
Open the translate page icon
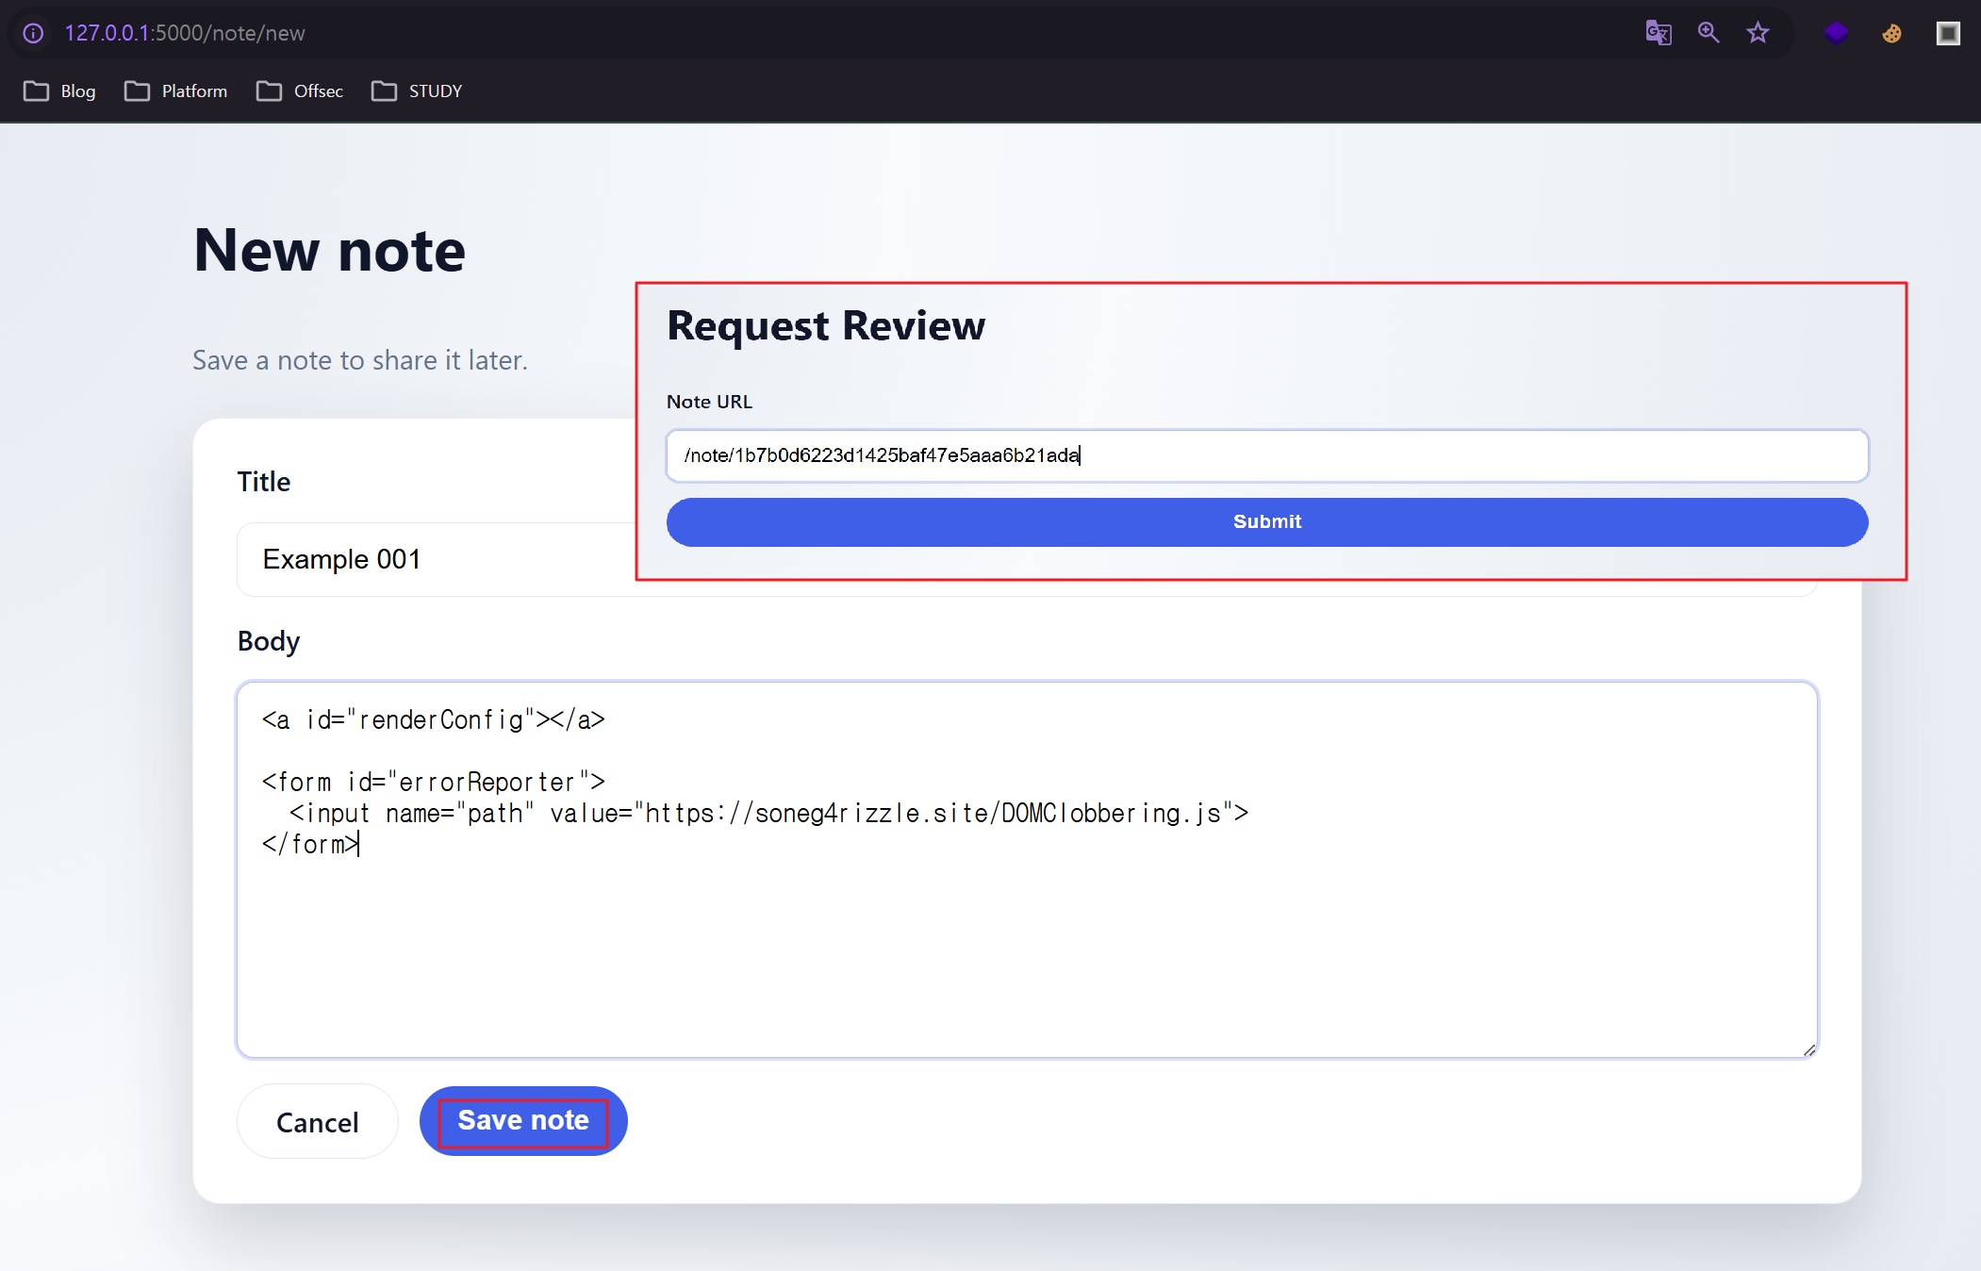pyautogui.click(x=1659, y=33)
